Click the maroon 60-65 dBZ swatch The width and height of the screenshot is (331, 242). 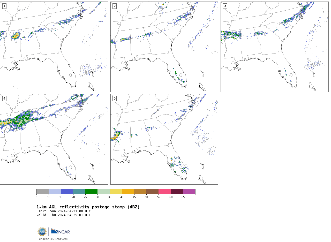coord(177,191)
